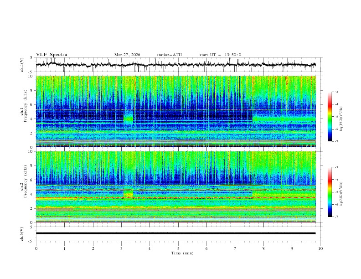This screenshot has width=361, height=279.
Task: Click time axis tick label "6"
Action: pyautogui.click(x=206, y=248)
